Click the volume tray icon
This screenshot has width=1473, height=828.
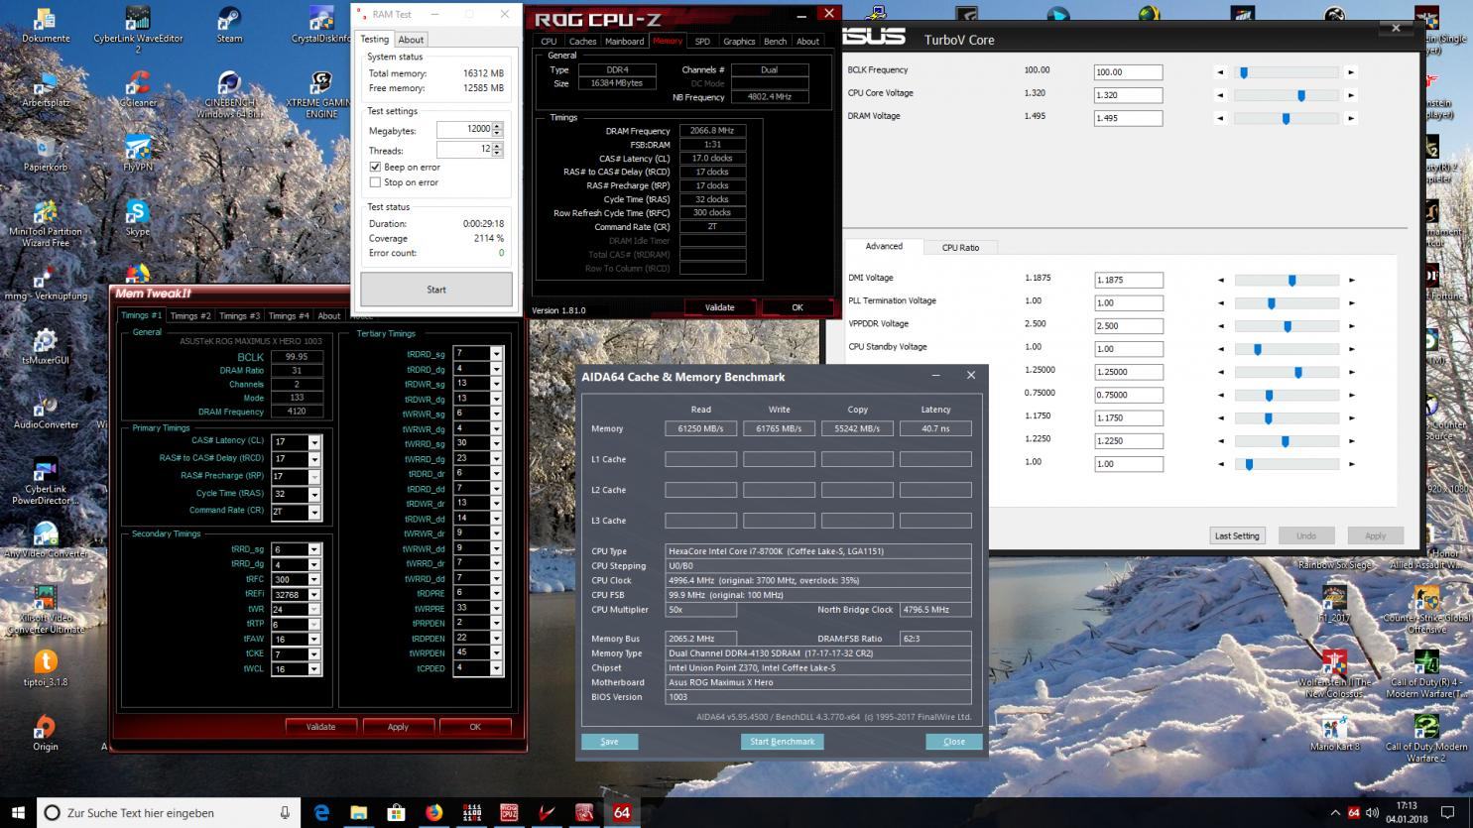[x=1372, y=813]
